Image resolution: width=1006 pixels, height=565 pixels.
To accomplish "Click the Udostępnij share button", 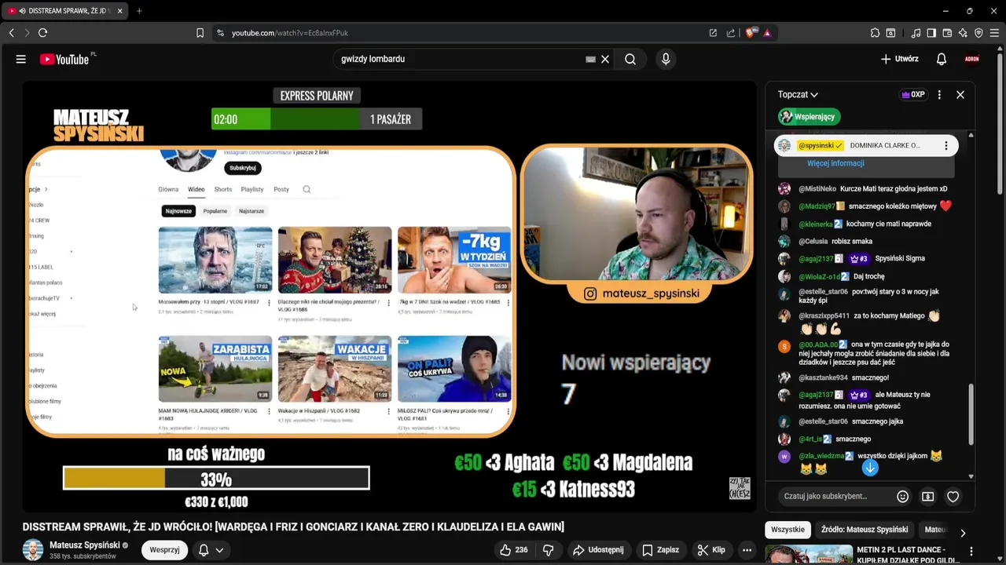I will tap(598, 550).
